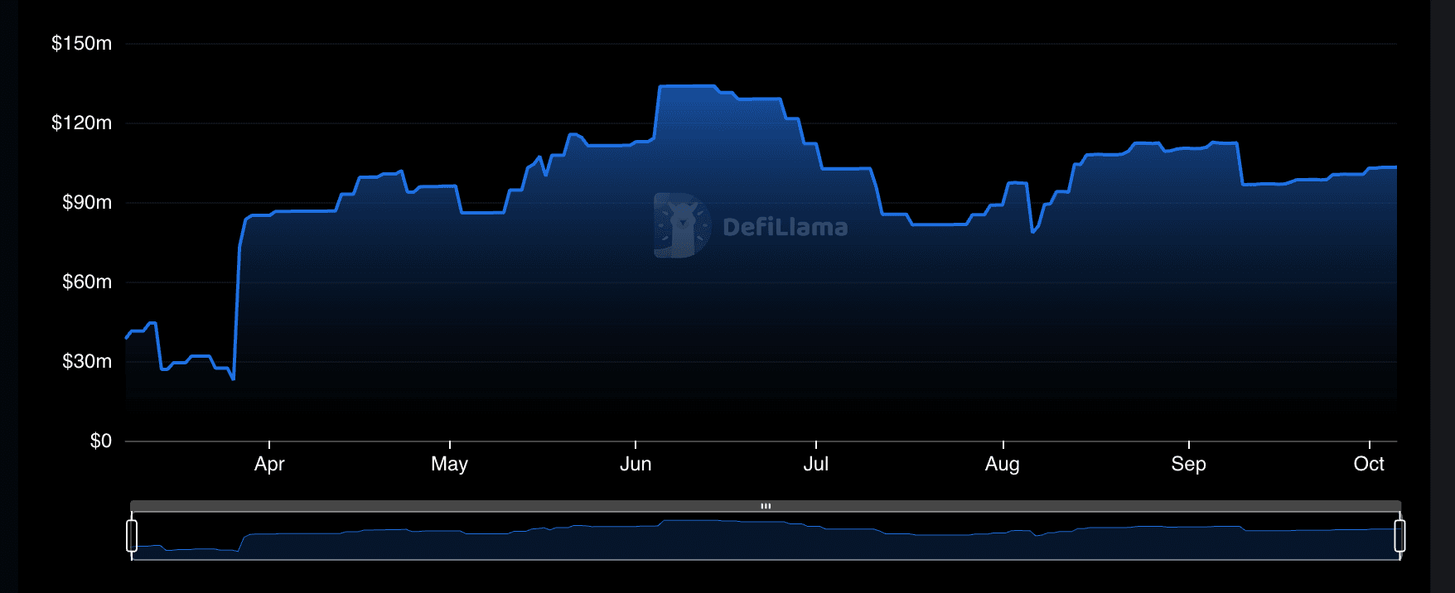Grab the right handle of the range slider
This screenshot has width=1455, height=593.
coord(1399,536)
